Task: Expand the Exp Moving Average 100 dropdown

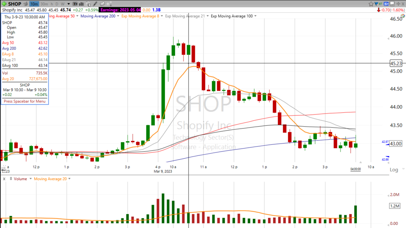Action: click(256, 16)
